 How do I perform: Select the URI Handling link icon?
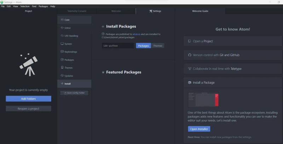coord(62,36)
